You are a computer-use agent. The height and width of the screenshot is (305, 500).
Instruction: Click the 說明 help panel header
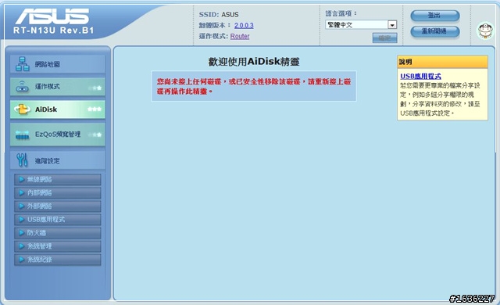pyautogui.click(x=443, y=62)
